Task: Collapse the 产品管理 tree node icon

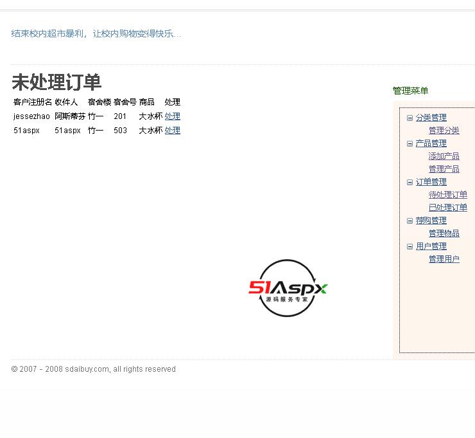Action: tap(410, 143)
